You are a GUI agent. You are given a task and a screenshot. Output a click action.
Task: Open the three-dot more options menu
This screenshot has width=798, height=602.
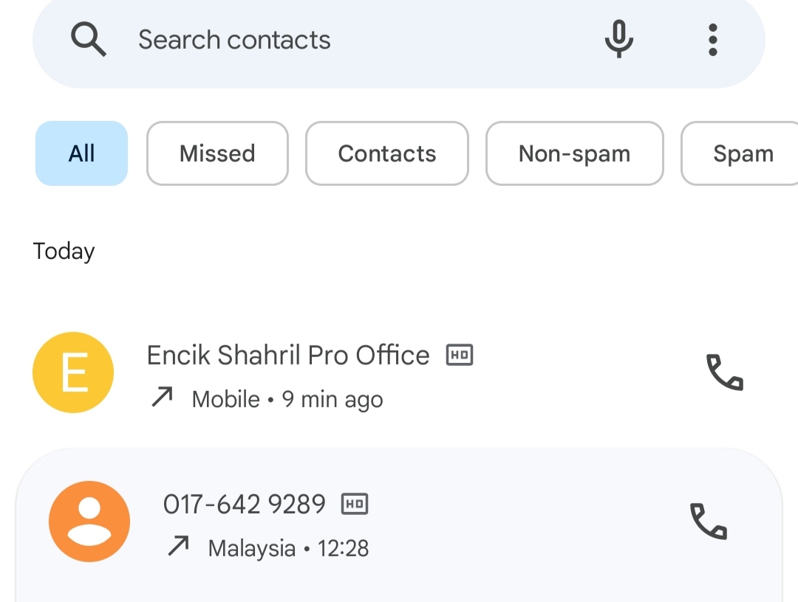coord(712,39)
